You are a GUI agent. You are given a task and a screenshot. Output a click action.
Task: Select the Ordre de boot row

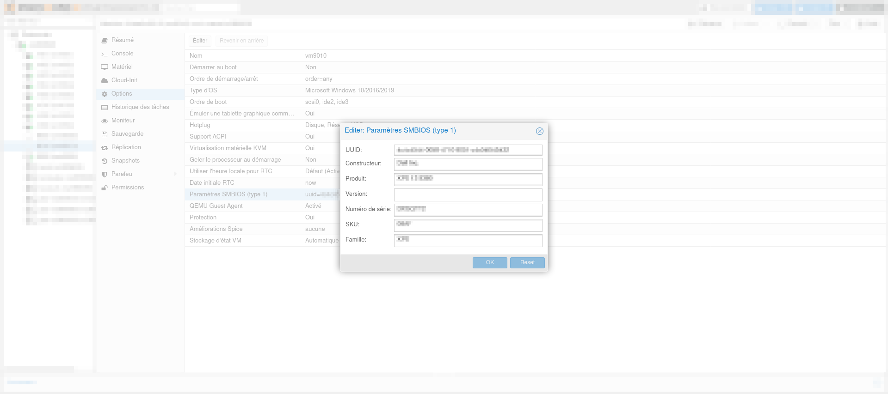pos(535,102)
